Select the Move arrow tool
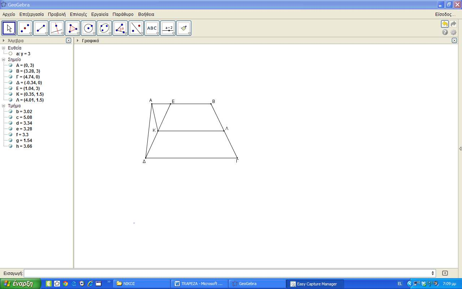 click(x=9, y=28)
